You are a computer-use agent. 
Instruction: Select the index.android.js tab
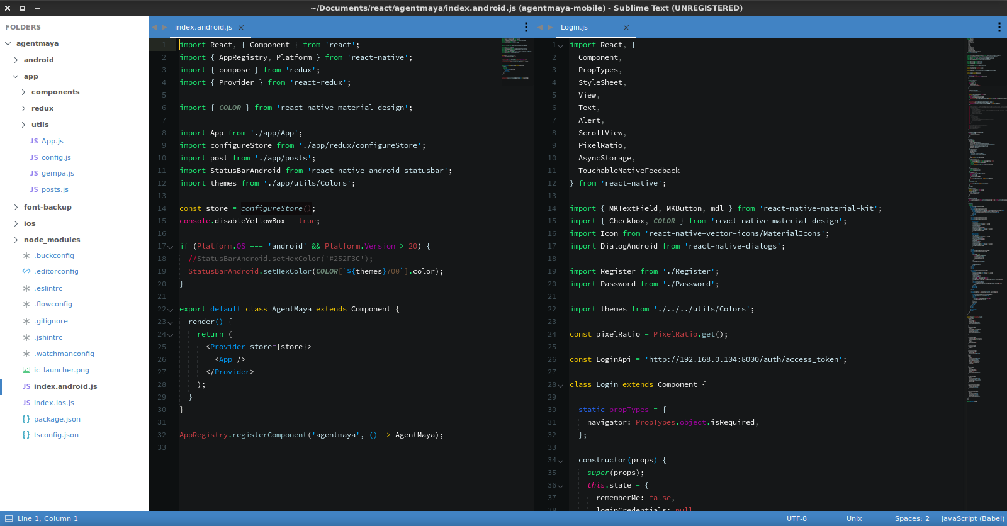(203, 27)
